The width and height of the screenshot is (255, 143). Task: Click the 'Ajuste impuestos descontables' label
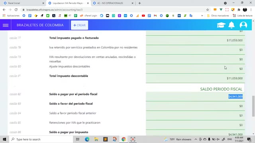click(69, 66)
